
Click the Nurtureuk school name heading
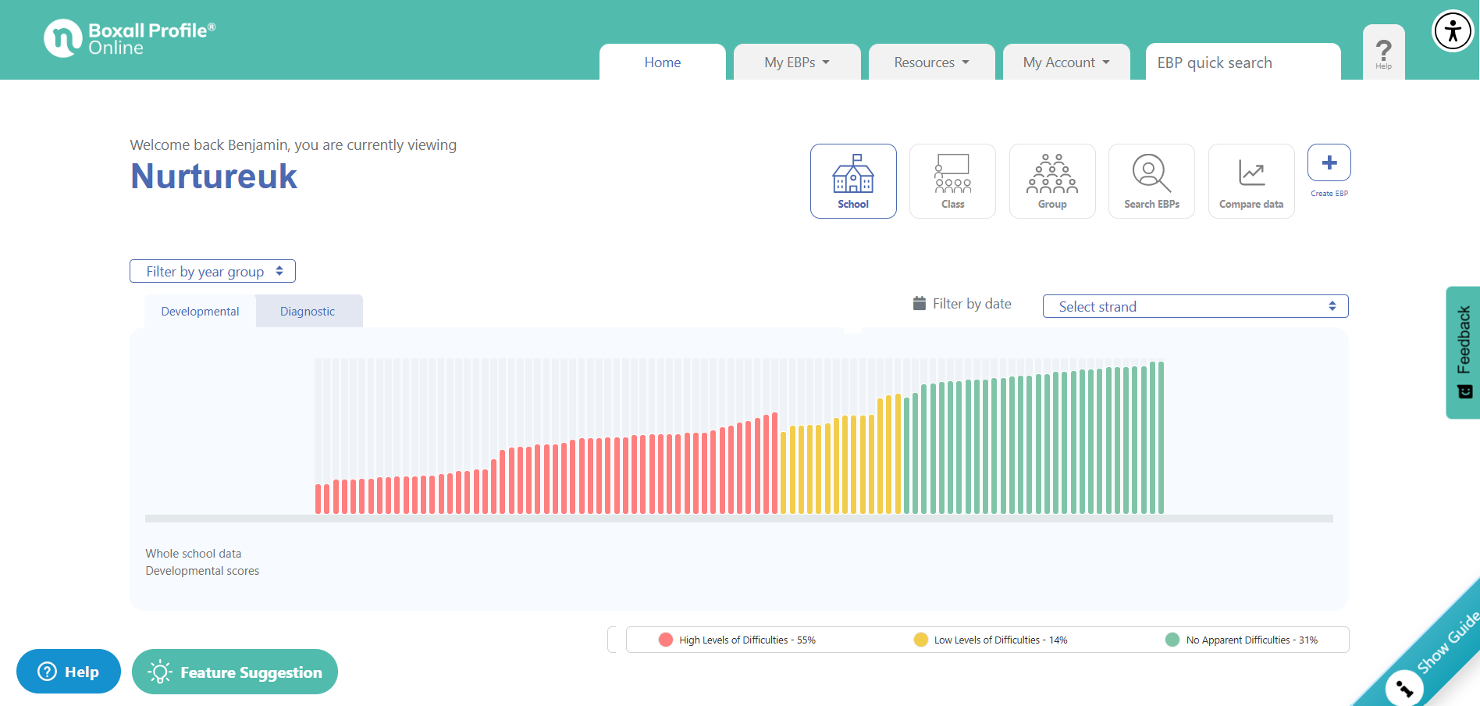pyautogui.click(x=214, y=176)
